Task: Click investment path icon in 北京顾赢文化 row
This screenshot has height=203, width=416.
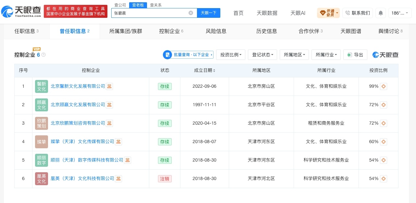Action: [x=384, y=105]
